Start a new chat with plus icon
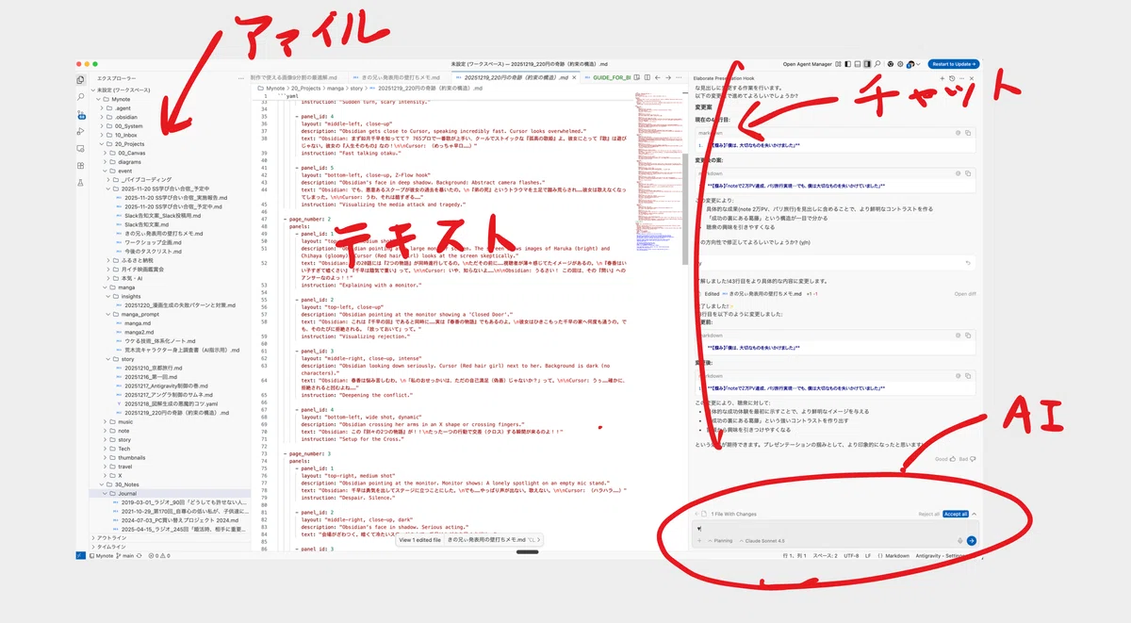 942,78
